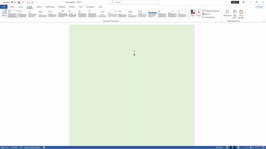The height and width of the screenshot is (149, 266).
Task: Switch to the Layout tab
Action: (x=39, y=7)
